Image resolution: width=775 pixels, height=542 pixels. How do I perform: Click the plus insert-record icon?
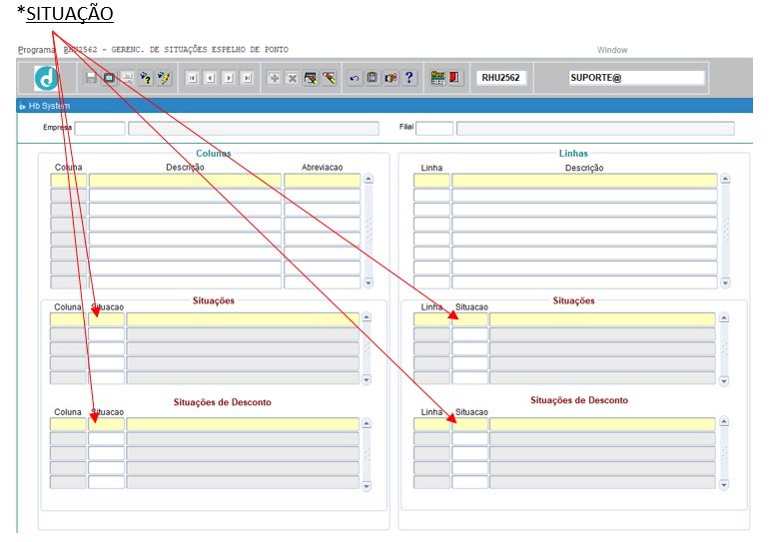[274, 78]
